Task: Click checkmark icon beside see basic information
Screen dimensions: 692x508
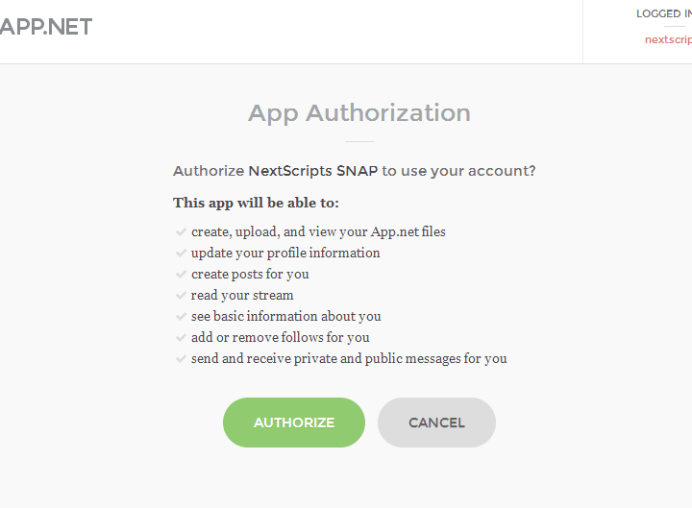Action: pos(181,317)
